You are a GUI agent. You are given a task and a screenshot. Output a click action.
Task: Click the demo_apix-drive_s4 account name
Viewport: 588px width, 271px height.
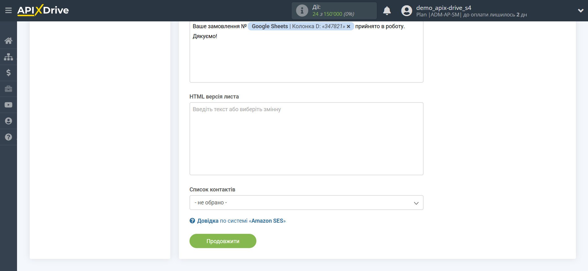tap(443, 8)
